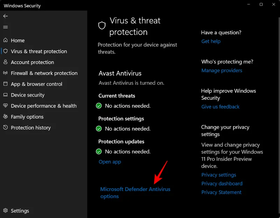Image resolution: width=280 pixels, height=218 pixels.
Task: View the Privacy Statement
Action: (x=221, y=192)
